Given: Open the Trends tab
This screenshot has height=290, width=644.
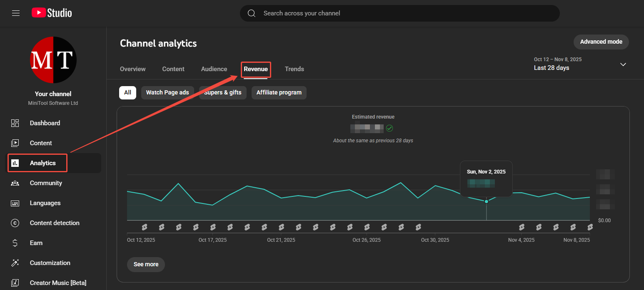Looking at the screenshot, I should (x=294, y=69).
